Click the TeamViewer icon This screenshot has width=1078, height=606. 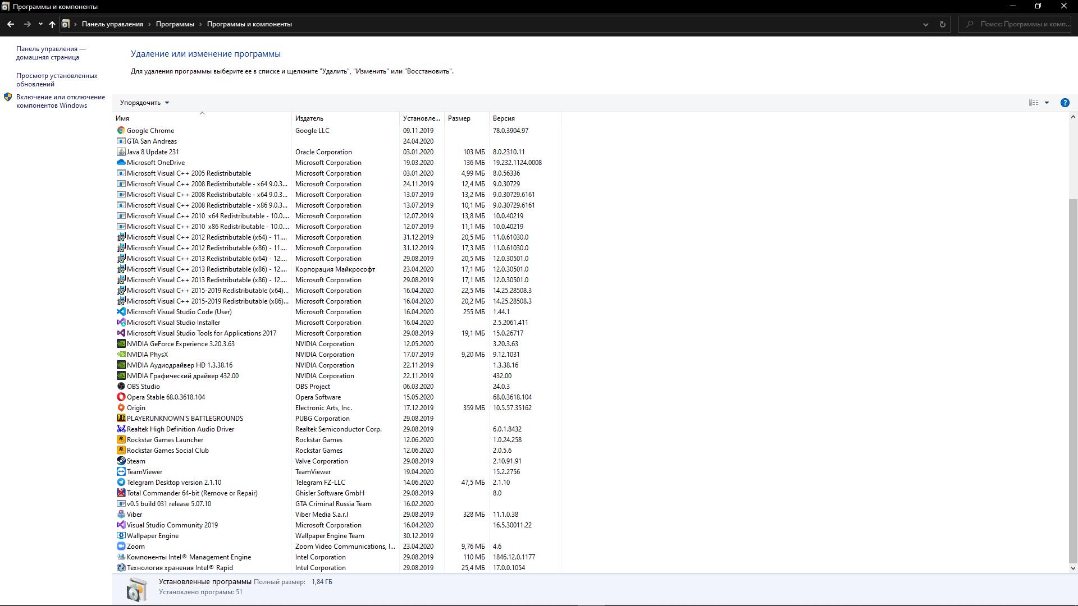[121, 471]
